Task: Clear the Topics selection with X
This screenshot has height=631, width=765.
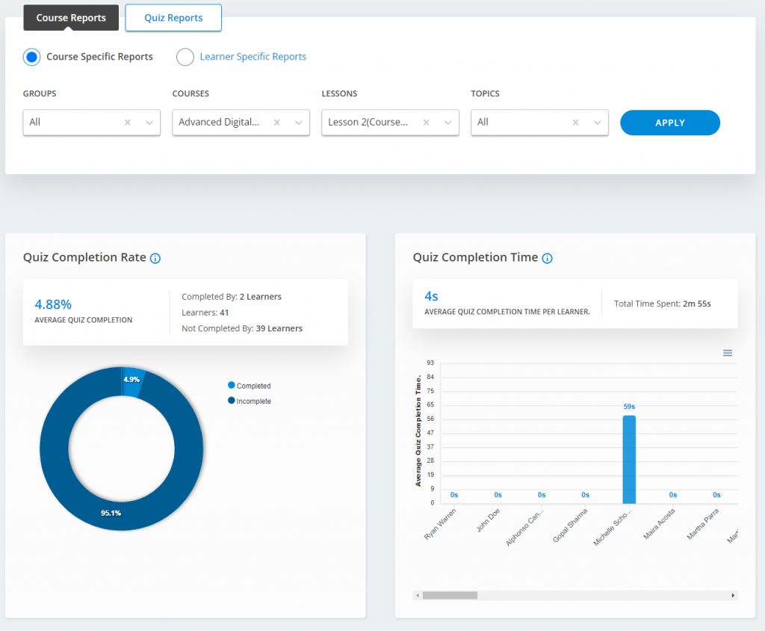Action: 576,123
